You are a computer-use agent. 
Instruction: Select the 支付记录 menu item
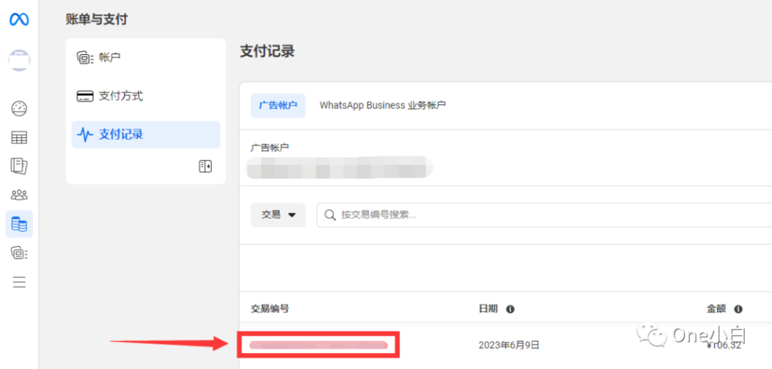click(146, 134)
